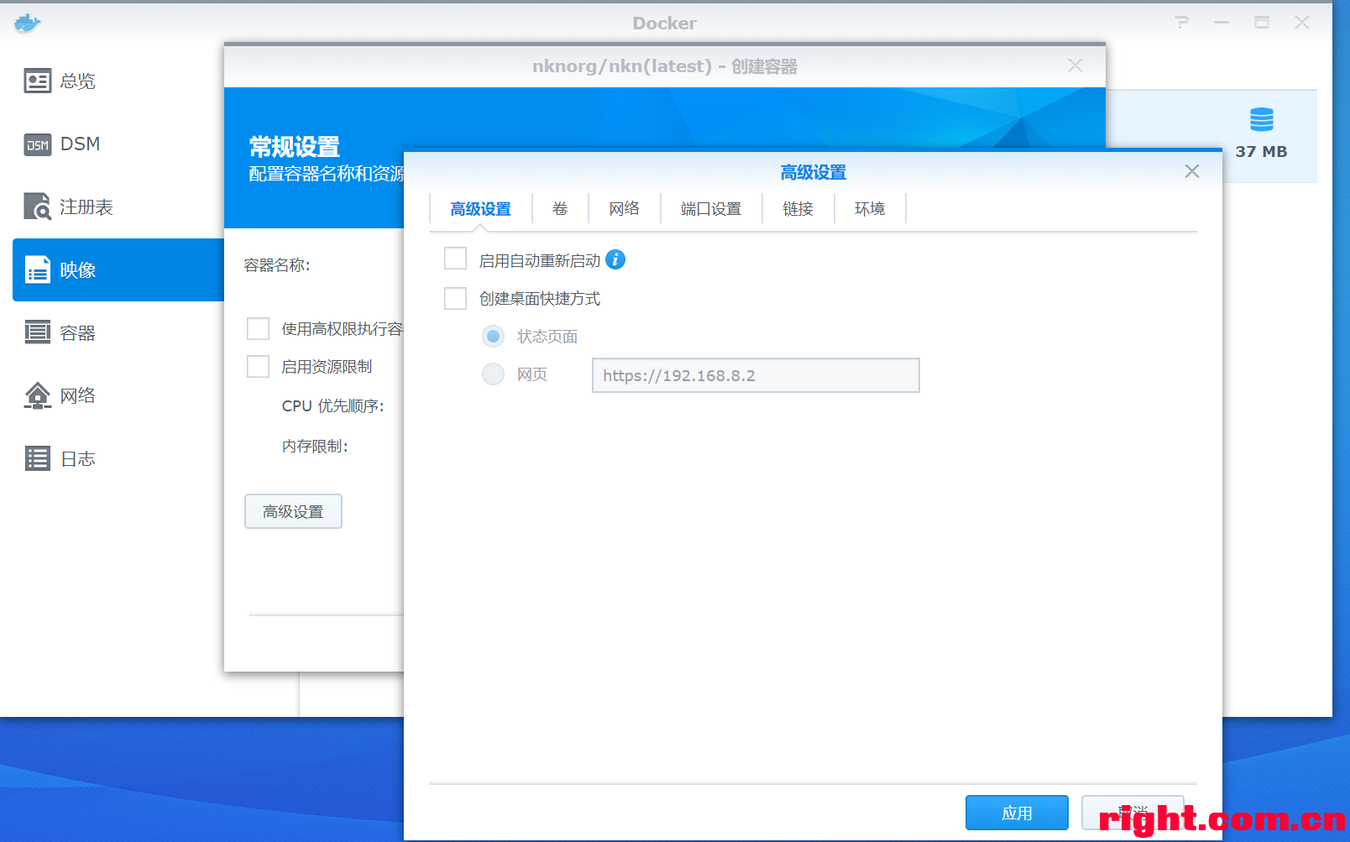Click the https://192.168.8.2 URL field
The height and width of the screenshot is (842, 1350).
tap(756, 375)
